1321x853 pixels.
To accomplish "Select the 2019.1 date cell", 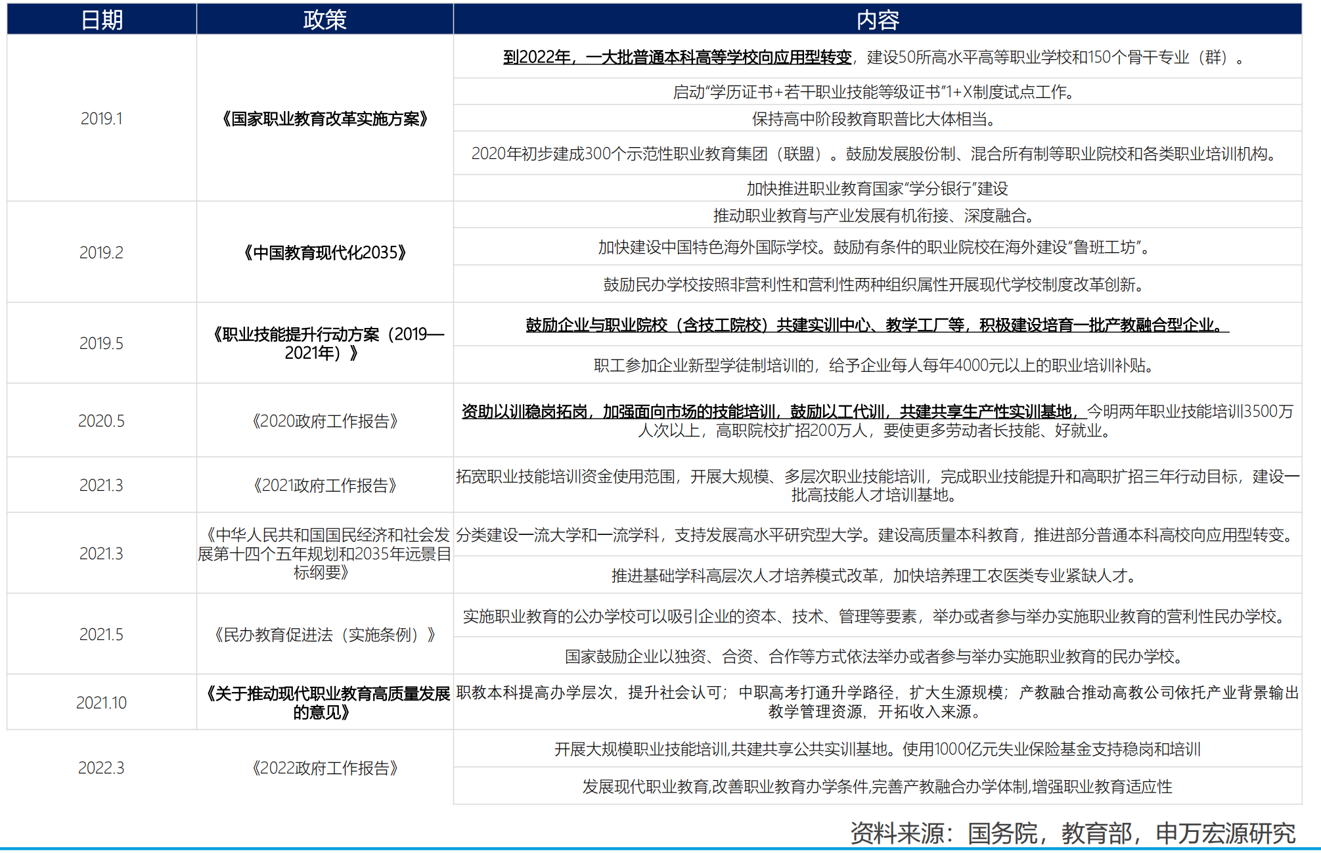I will 102,119.
